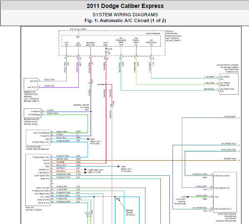Select the "RED/DK GRN" label at reference 4
Viewport: 249px width, 224px height.
pyautogui.click(x=230, y=159)
